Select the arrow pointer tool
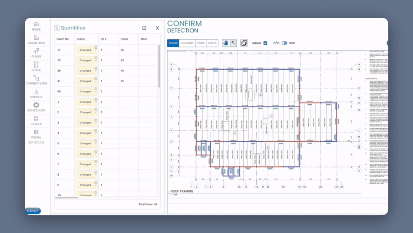 233,43
